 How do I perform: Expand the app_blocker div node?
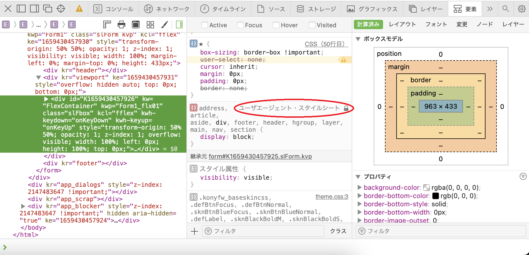pyautogui.click(x=23, y=206)
